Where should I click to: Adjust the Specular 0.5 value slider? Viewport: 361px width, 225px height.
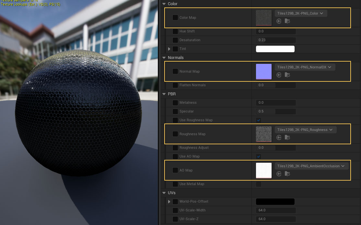tap(276, 112)
